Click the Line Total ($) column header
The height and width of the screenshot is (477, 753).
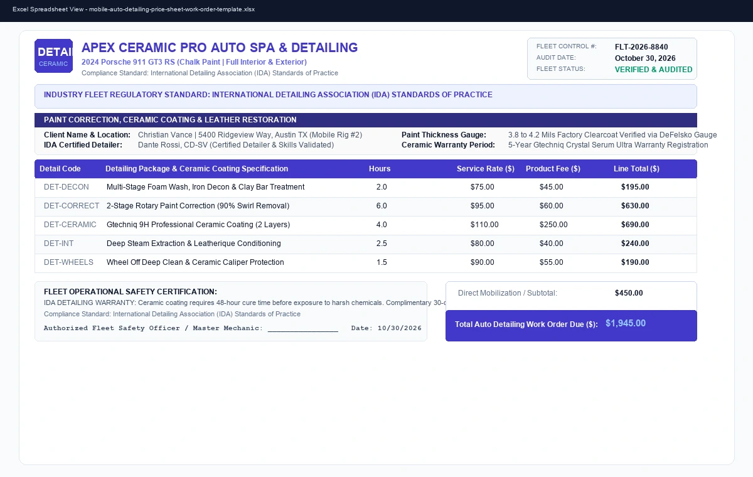point(636,169)
